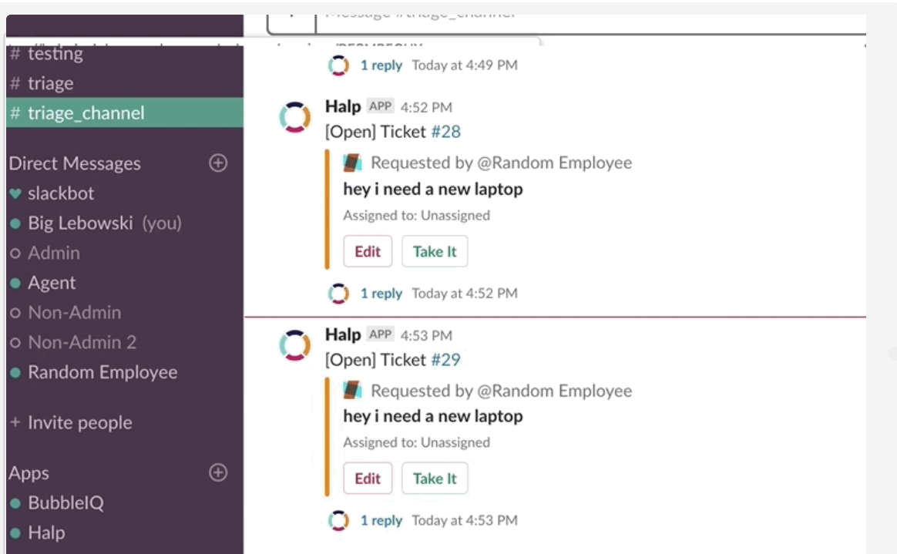This screenshot has width=897, height=554.
Task: Click Halp avatar on Ticket #28 message
Action: (x=294, y=118)
